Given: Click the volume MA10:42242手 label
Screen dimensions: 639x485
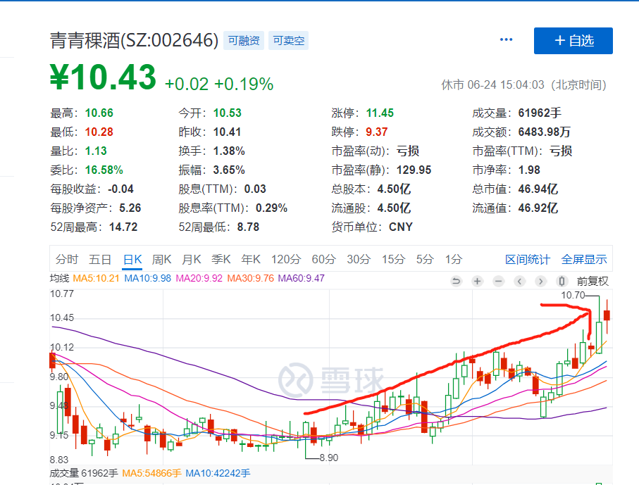Looking at the screenshot, I should (218, 473).
